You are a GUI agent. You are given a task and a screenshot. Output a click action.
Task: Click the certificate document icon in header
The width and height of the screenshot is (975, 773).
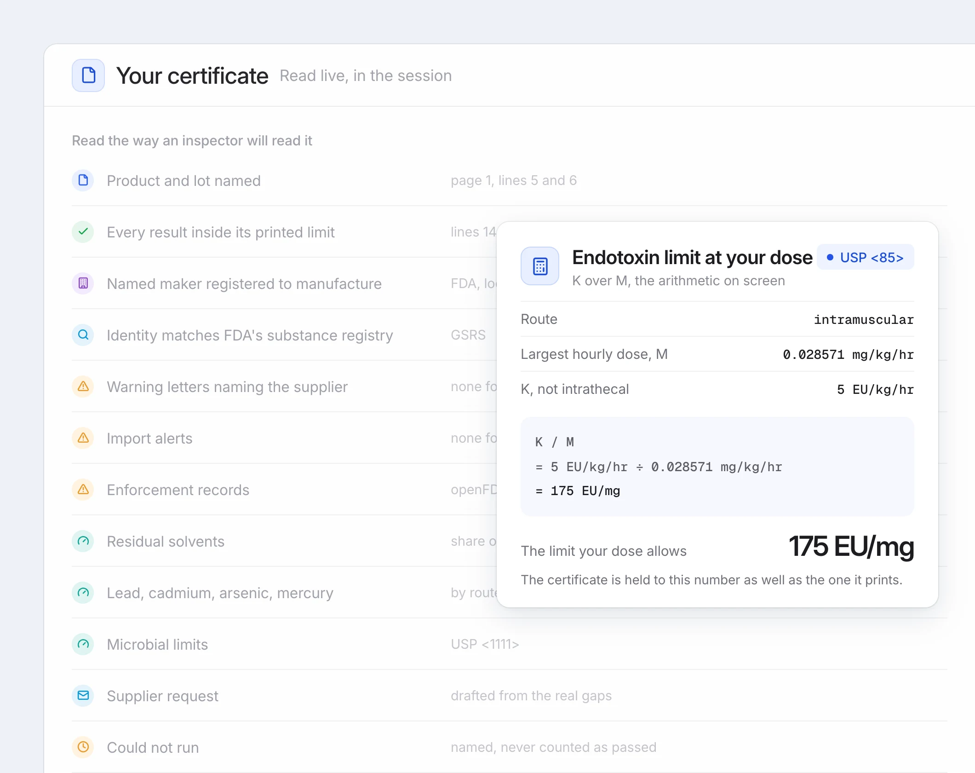coord(88,75)
